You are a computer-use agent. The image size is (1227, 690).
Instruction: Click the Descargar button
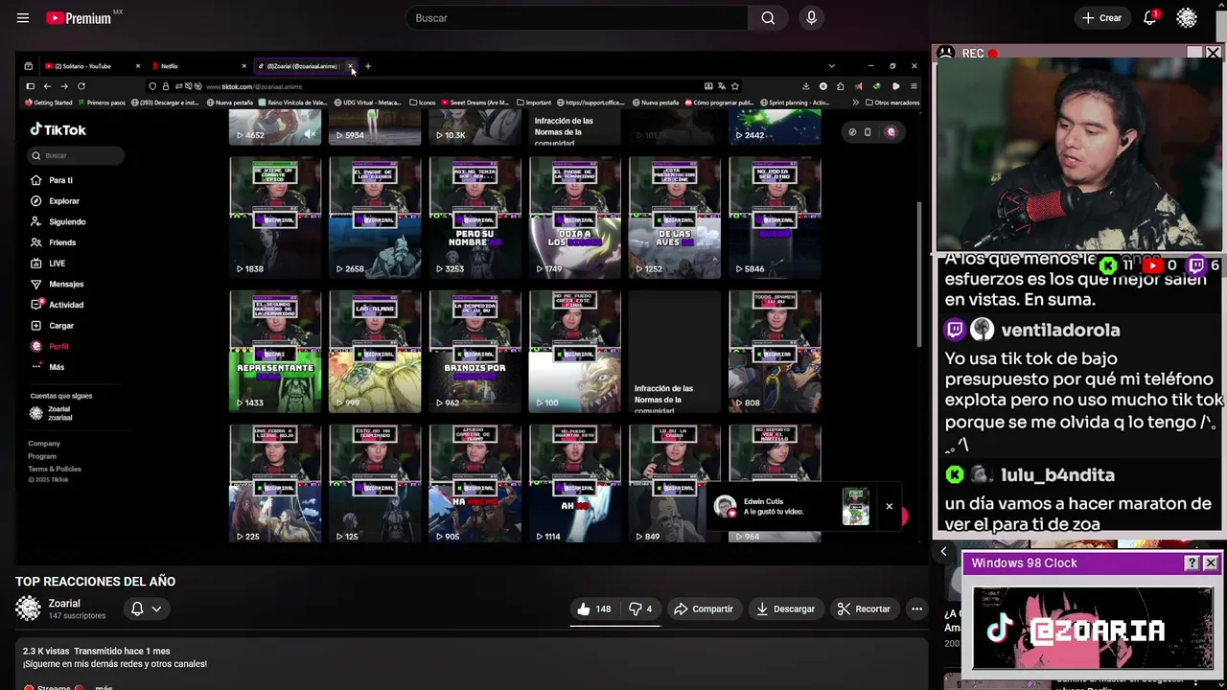tap(785, 609)
